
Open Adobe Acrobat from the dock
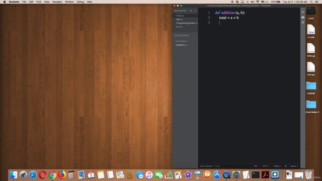click(x=265, y=175)
